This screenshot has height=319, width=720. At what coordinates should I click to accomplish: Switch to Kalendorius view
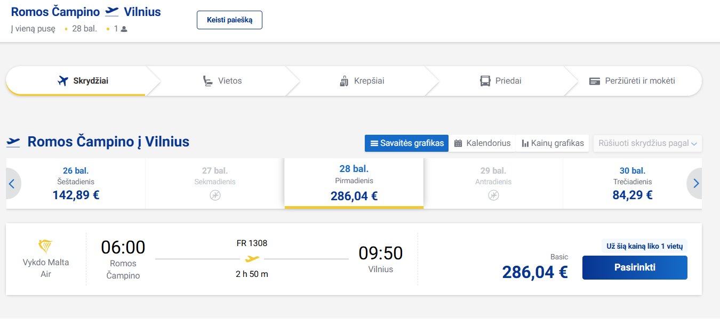pos(482,143)
